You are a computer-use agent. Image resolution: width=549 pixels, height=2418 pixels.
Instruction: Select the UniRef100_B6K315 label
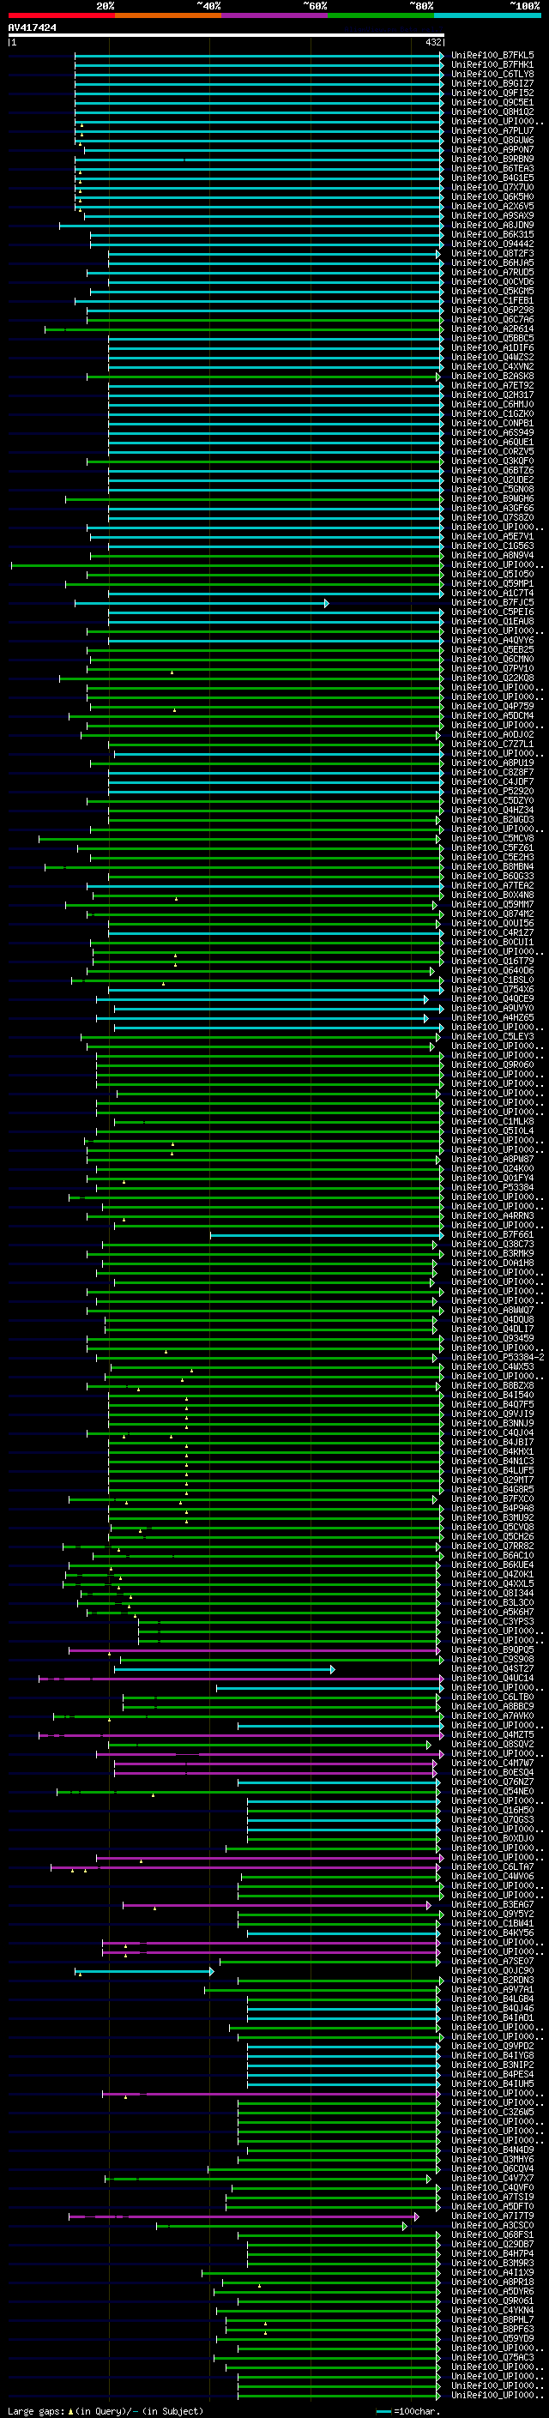(492, 235)
